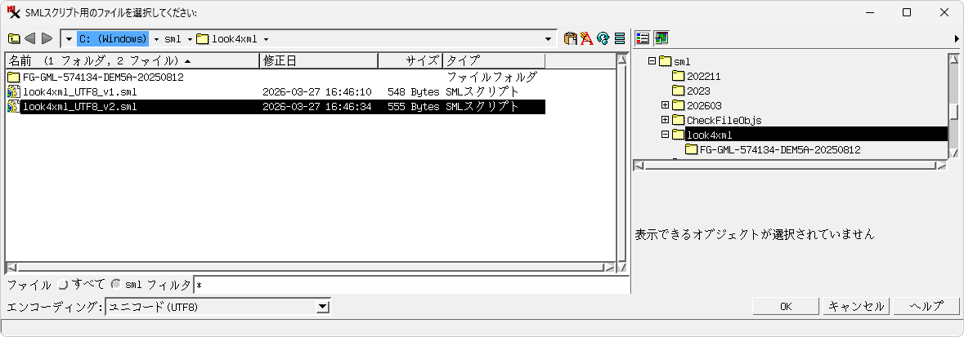Sort files by 修正日 column header
Image resolution: width=964 pixels, height=337 pixels.
(x=319, y=61)
